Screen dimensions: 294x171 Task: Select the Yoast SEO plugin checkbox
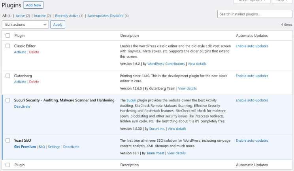(x=8, y=141)
